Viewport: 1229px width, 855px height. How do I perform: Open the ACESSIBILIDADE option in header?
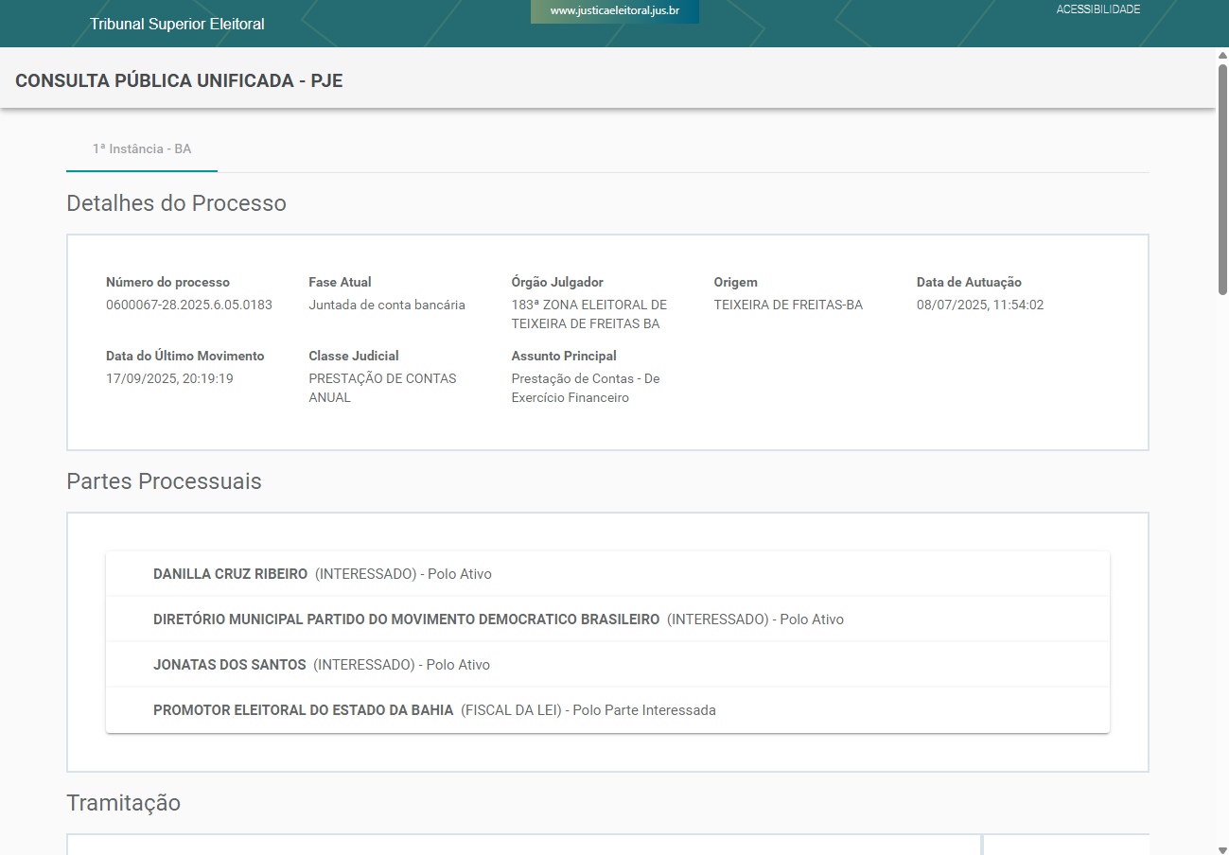coord(1097,9)
